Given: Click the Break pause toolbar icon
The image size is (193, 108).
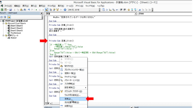Looking at the screenshot, I should tap(40, 10).
